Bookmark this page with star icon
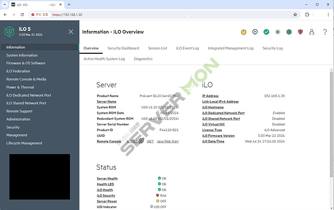The width and height of the screenshot is (334, 210). click(x=295, y=15)
